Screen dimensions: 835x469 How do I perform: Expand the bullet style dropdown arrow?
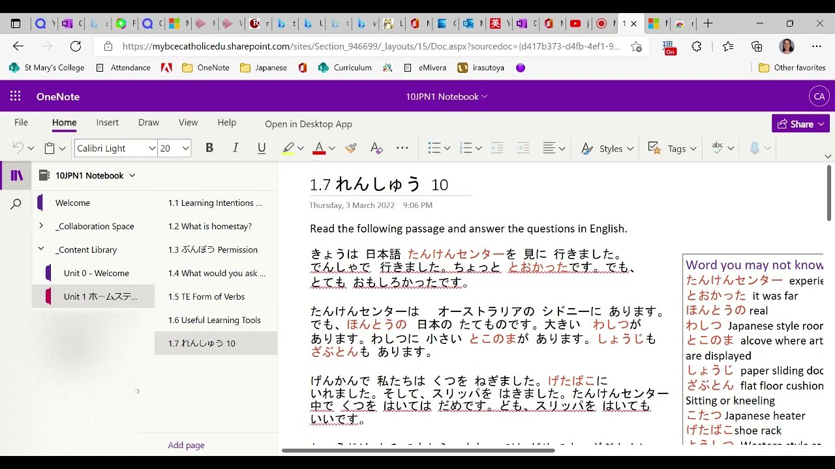(x=447, y=149)
